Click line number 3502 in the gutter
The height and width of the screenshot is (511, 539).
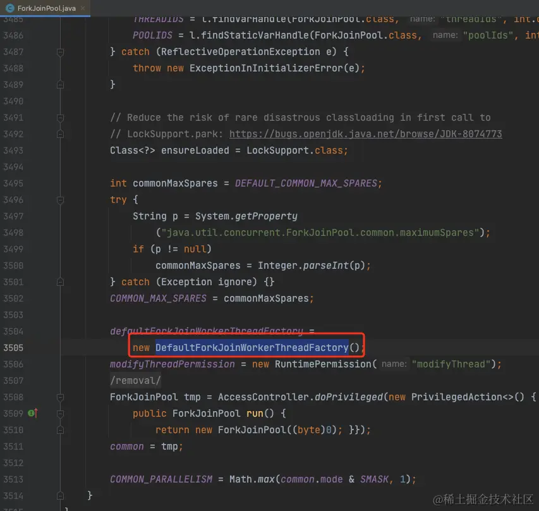[x=13, y=299]
